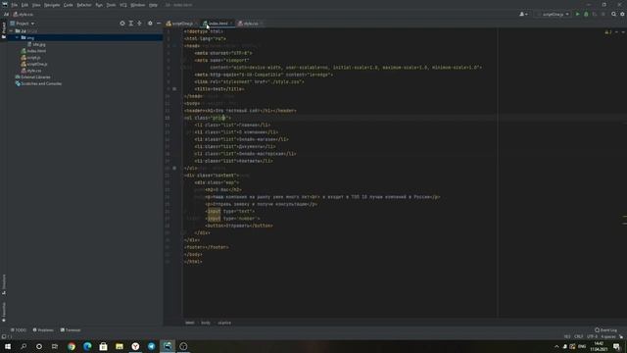
Task: Select style.css in the Project tree
Action: [31, 71]
